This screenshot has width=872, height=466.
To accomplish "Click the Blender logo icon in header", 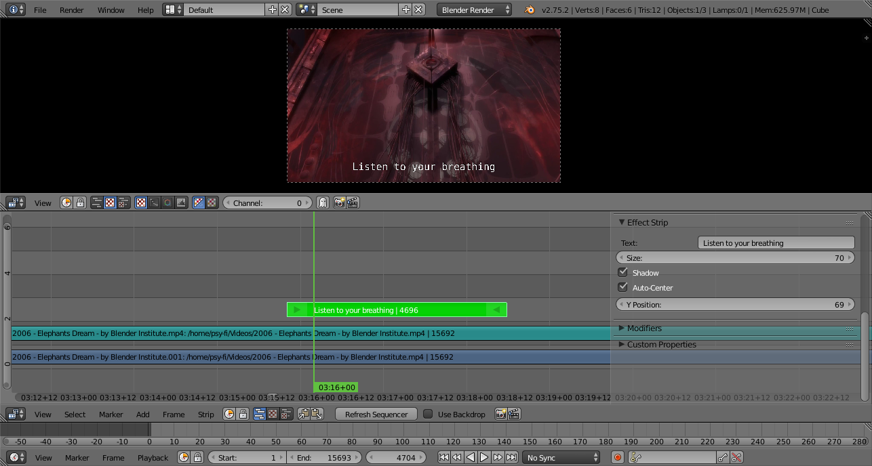I will tap(529, 9).
